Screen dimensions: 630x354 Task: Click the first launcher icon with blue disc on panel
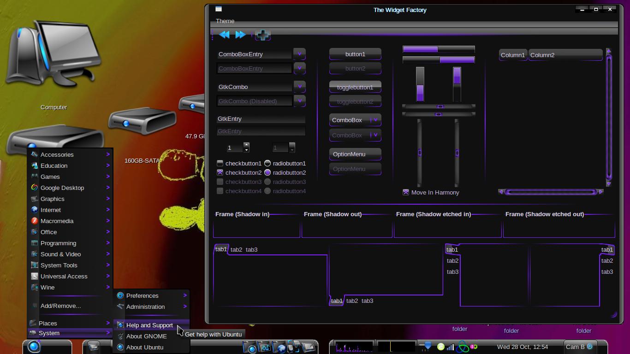point(250,347)
